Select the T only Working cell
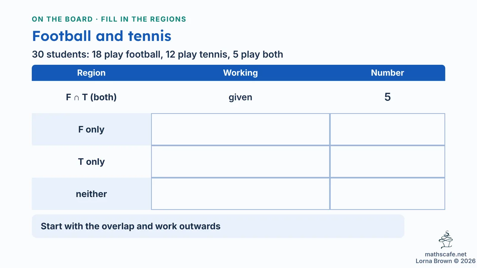The height and width of the screenshot is (268, 477). click(240, 162)
